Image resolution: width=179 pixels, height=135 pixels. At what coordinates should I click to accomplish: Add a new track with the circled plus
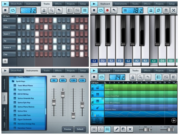[x=174, y=120]
